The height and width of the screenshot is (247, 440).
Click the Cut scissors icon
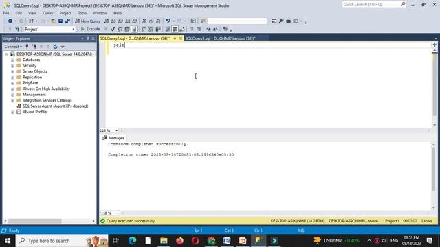pos(144,21)
